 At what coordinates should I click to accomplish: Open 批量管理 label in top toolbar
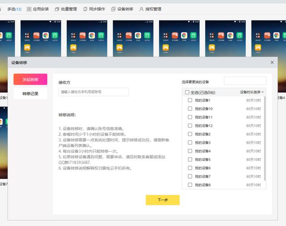pyautogui.click(x=69, y=9)
